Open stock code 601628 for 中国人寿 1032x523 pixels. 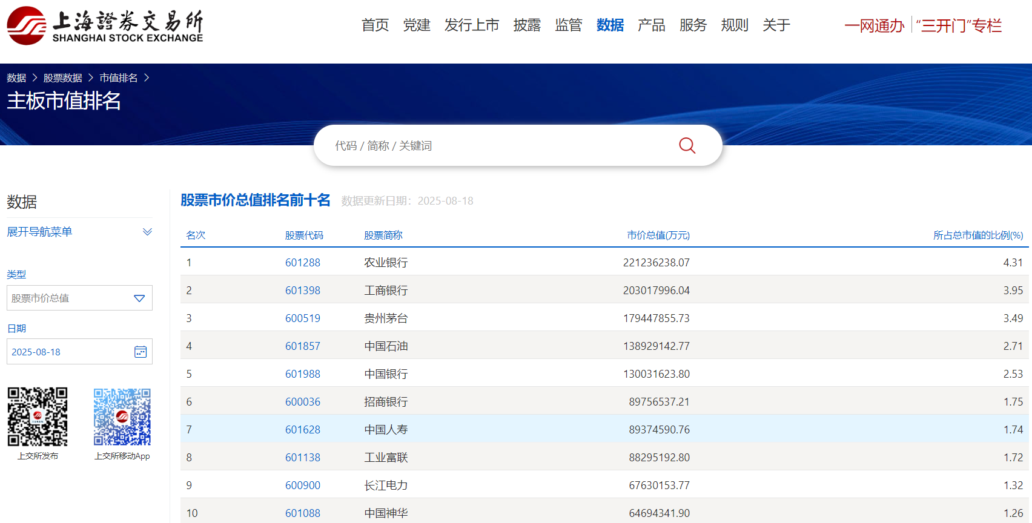click(x=303, y=430)
